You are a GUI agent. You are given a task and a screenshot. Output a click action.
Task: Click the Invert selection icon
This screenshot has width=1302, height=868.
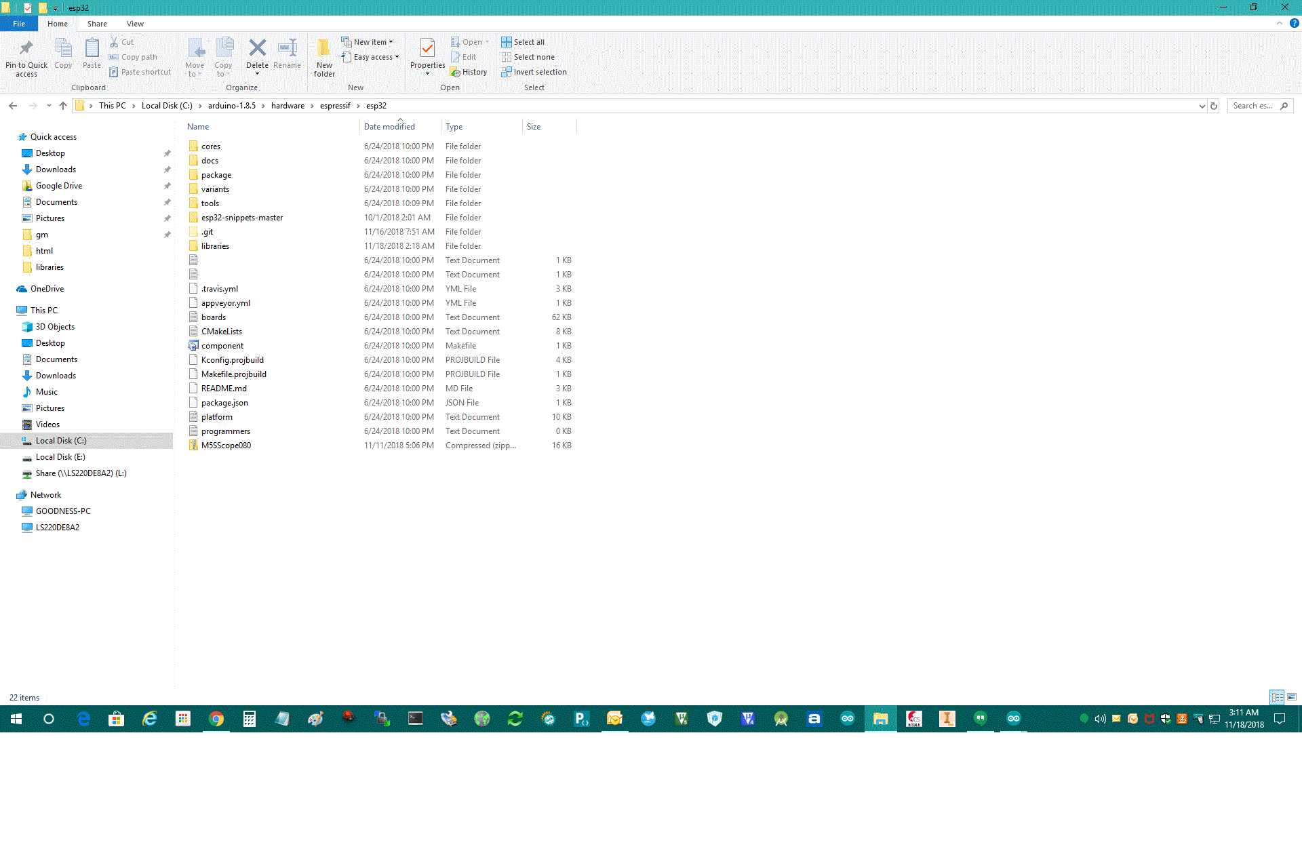click(534, 71)
